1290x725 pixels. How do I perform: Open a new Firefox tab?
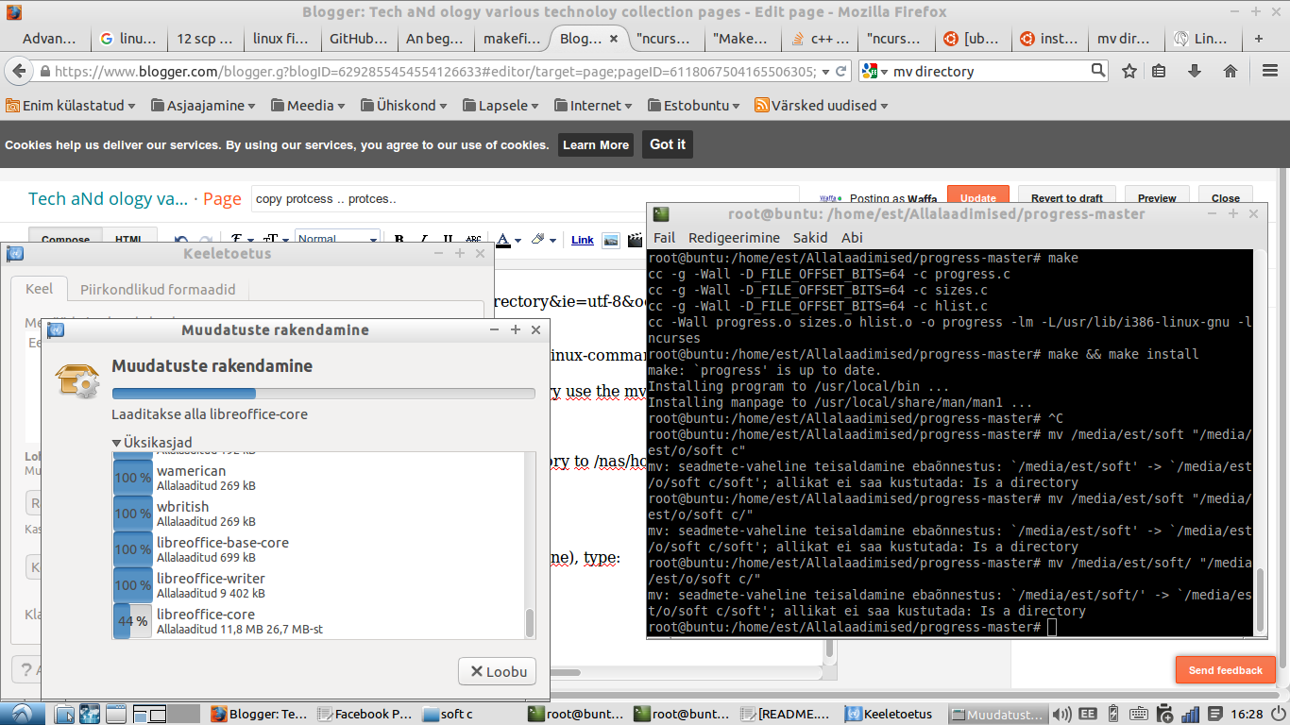click(x=1258, y=39)
